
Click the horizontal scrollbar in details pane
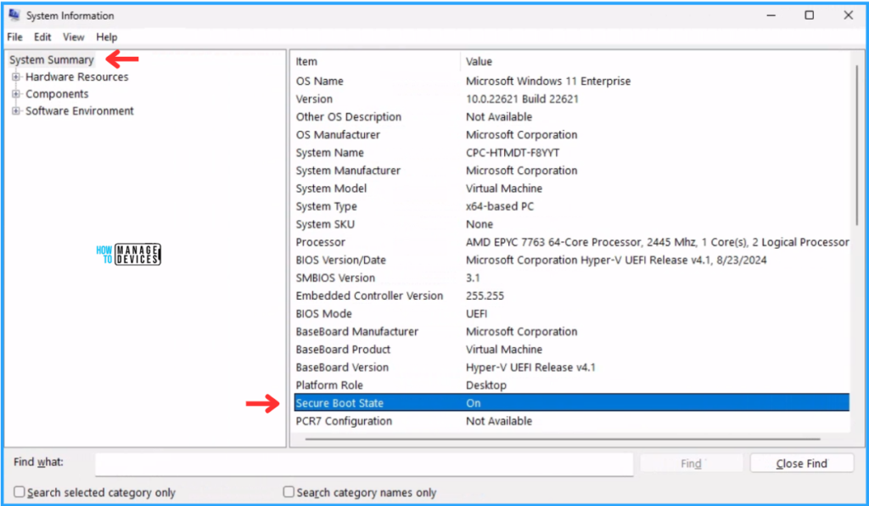point(563,440)
